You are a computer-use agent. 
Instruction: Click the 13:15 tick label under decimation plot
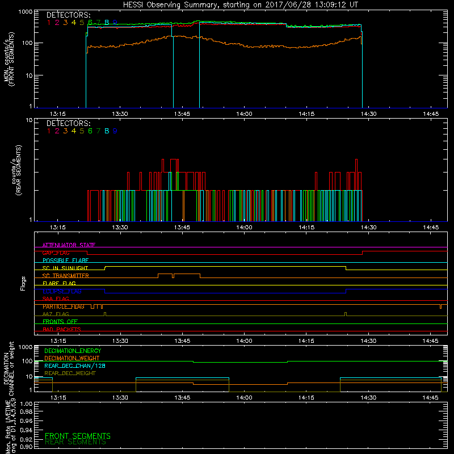[58, 398]
